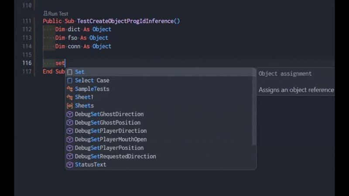This screenshot has width=349, height=196.
Task: Insert the DebugSetRequestedDirection completion
Action: (161, 156)
